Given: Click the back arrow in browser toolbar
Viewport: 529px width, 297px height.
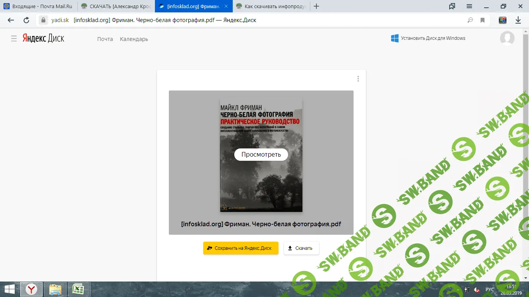Looking at the screenshot, I should 11,20.
